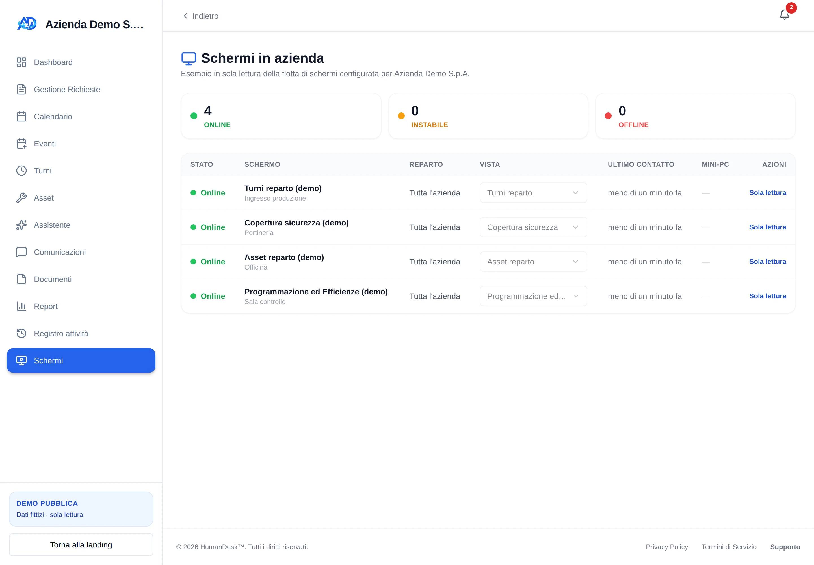Screen dimensions: 814x565
Task: Expand the Programmazione ed... view dropdown
Action: pos(533,296)
